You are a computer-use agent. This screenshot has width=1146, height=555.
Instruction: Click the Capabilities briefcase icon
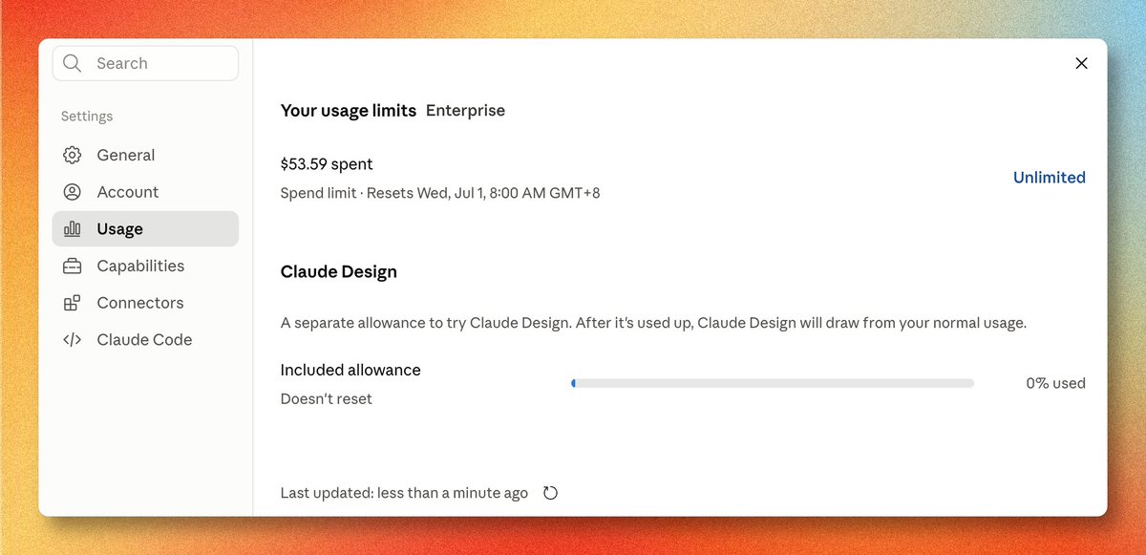(72, 266)
